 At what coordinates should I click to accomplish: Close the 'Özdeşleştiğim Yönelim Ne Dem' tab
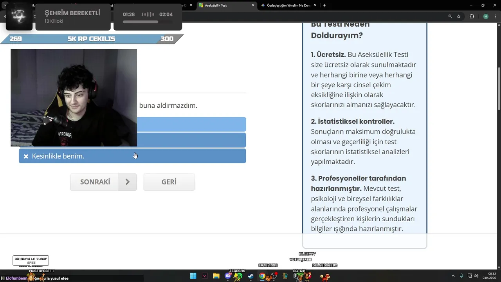[316, 5]
